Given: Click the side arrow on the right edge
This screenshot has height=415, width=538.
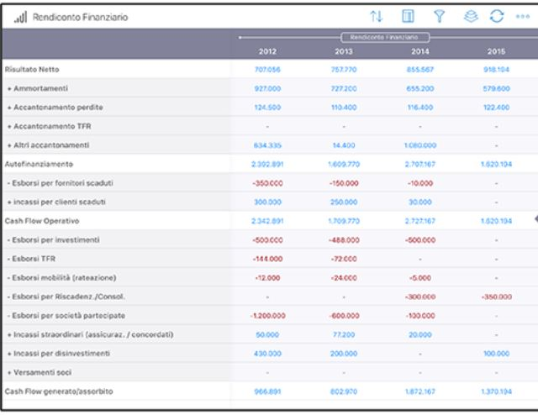Looking at the screenshot, I should pyautogui.click(x=534, y=217).
